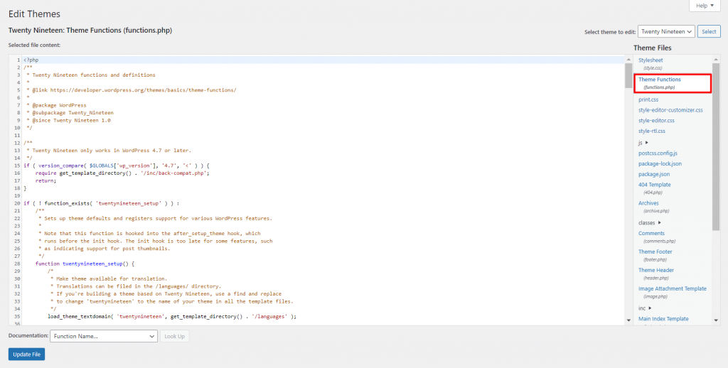Open the Help dropdown tab
Viewport: 728px width, 368px height.
pos(705,6)
